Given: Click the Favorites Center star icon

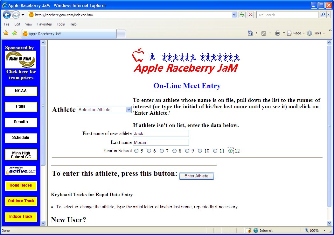Looking at the screenshot, I should click(6, 33).
